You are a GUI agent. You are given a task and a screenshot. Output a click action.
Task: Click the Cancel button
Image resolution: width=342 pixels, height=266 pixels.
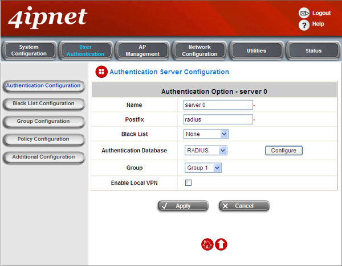pos(245,206)
